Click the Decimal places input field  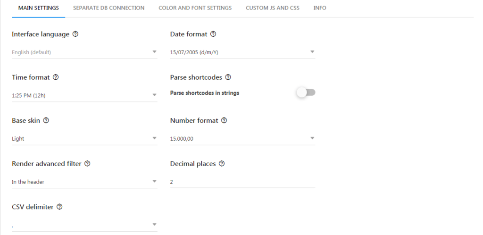[x=242, y=182]
